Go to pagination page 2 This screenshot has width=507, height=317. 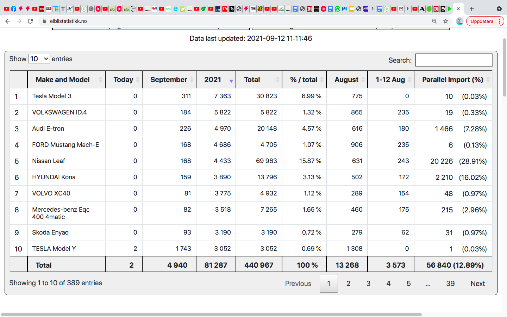[x=349, y=284]
